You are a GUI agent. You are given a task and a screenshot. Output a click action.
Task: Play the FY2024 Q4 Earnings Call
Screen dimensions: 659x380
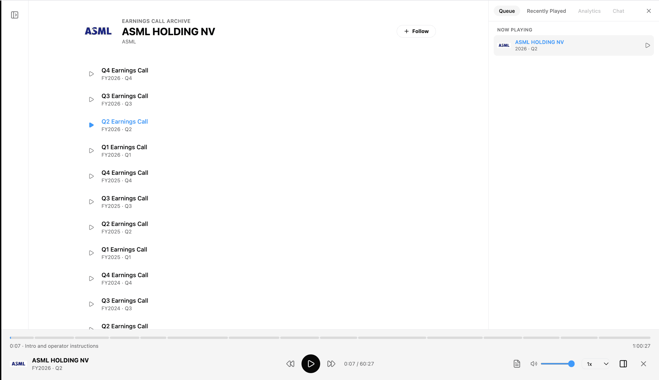91,278
